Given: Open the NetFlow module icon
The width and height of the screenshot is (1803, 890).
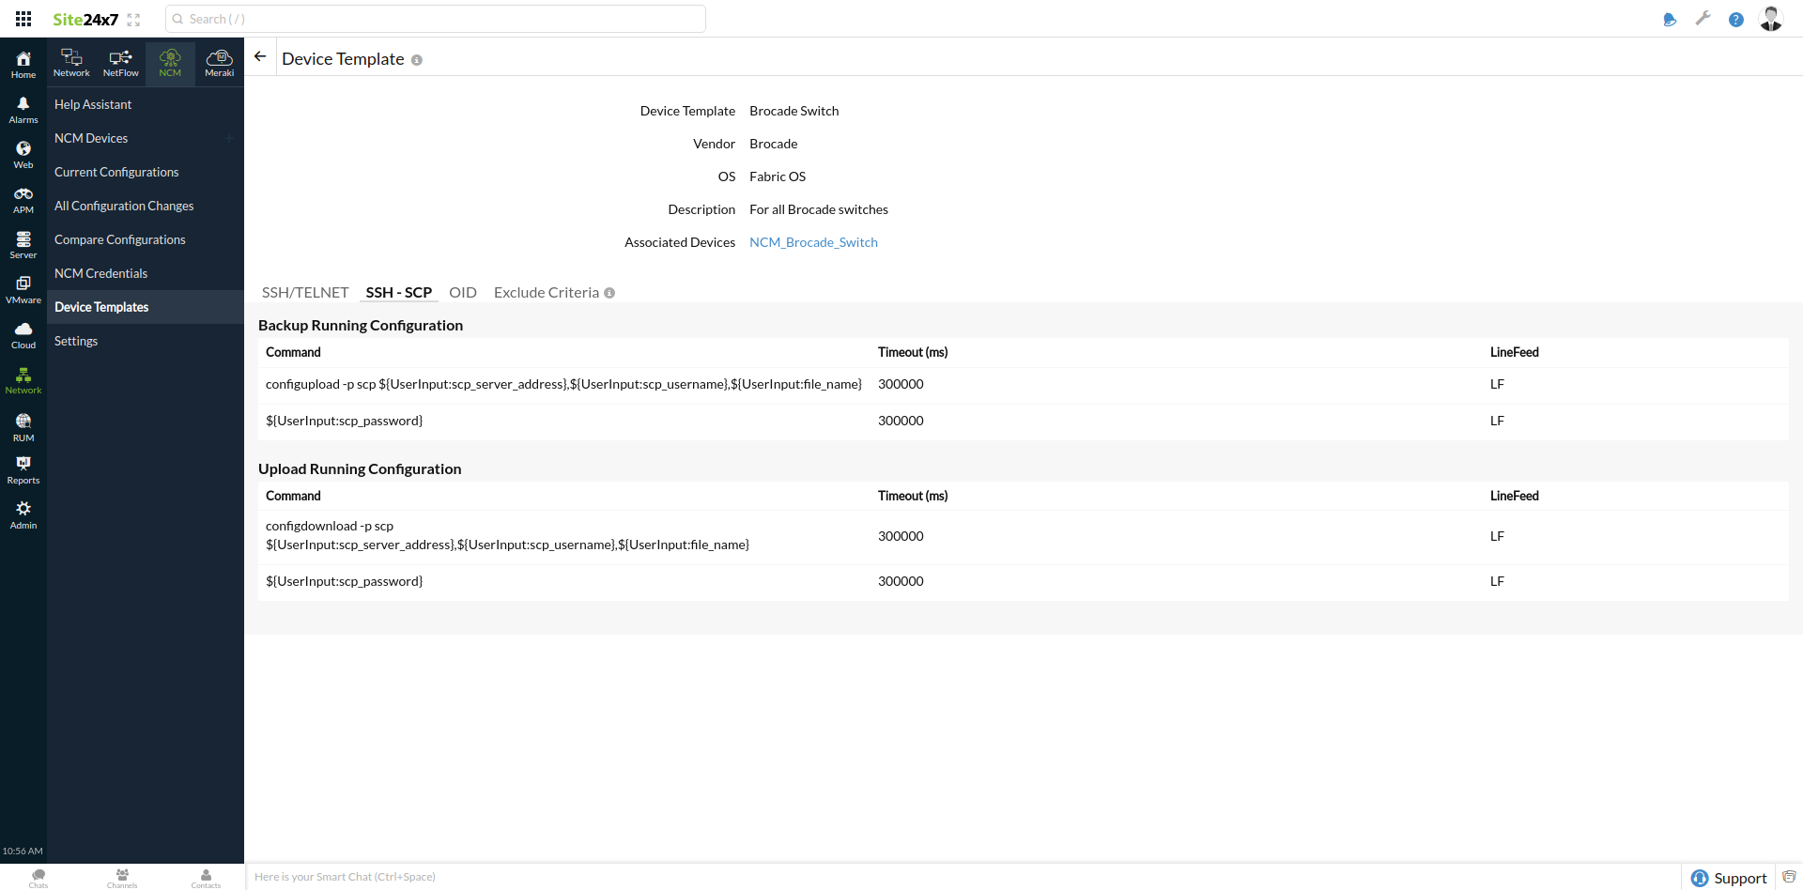Looking at the screenshot, I should (x=120, y=61).
